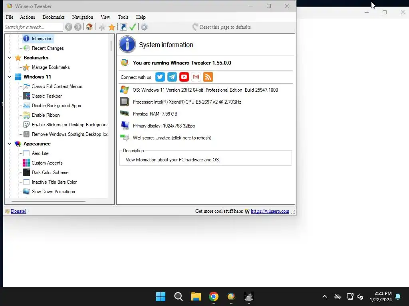
Task: Open the Home page via house icon
Action: [89, 27]
